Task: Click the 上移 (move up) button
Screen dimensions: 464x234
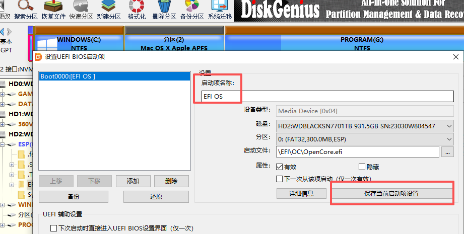Action: pos(56,181)
